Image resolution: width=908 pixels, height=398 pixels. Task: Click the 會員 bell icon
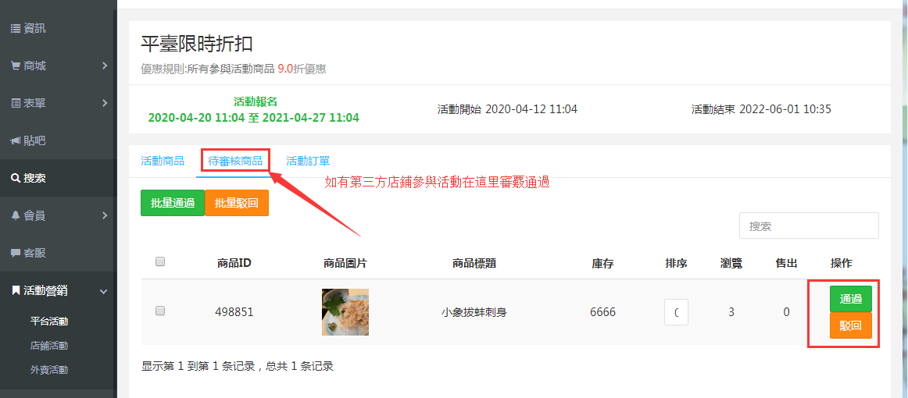tap(16, 215)
